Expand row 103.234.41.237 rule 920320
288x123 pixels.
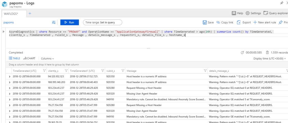pos(10,94)
